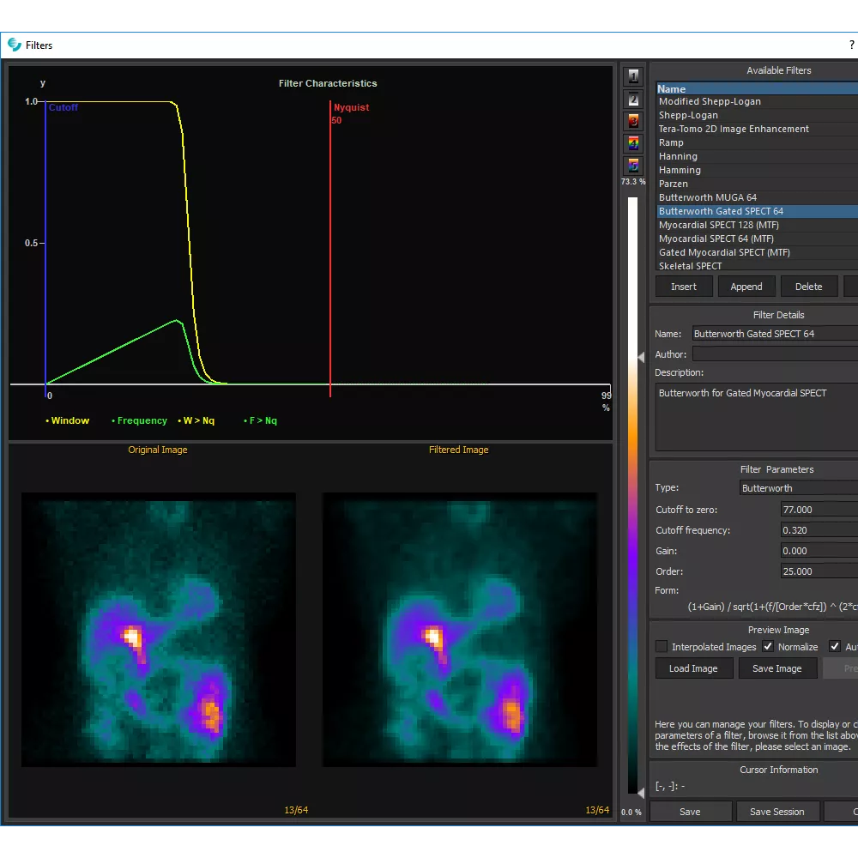Select Butterworth MUGA 64 filter
Image resolution: width=858 pixels, height=858 pixels.
[757, 197]
